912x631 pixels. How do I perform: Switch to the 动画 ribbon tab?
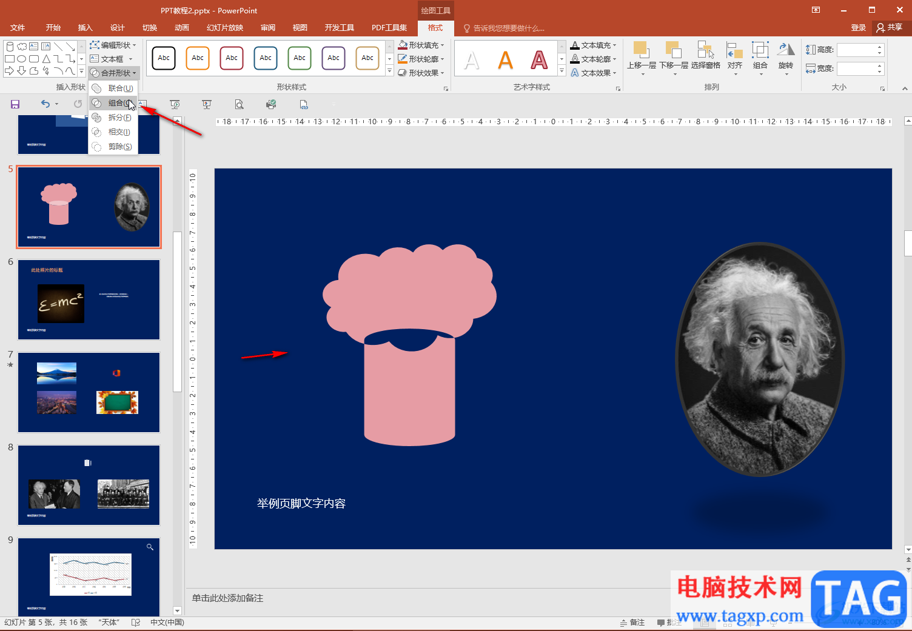(x=182, y=28)
